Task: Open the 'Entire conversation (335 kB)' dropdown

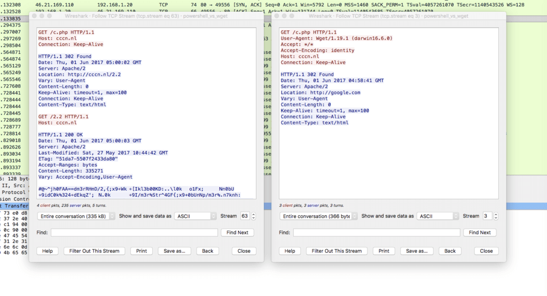Action: (75, 216)
